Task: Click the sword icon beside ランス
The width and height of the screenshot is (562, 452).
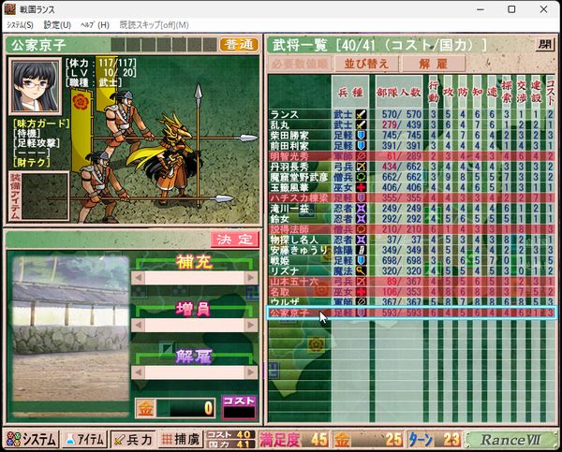Action: click(361, 114)
